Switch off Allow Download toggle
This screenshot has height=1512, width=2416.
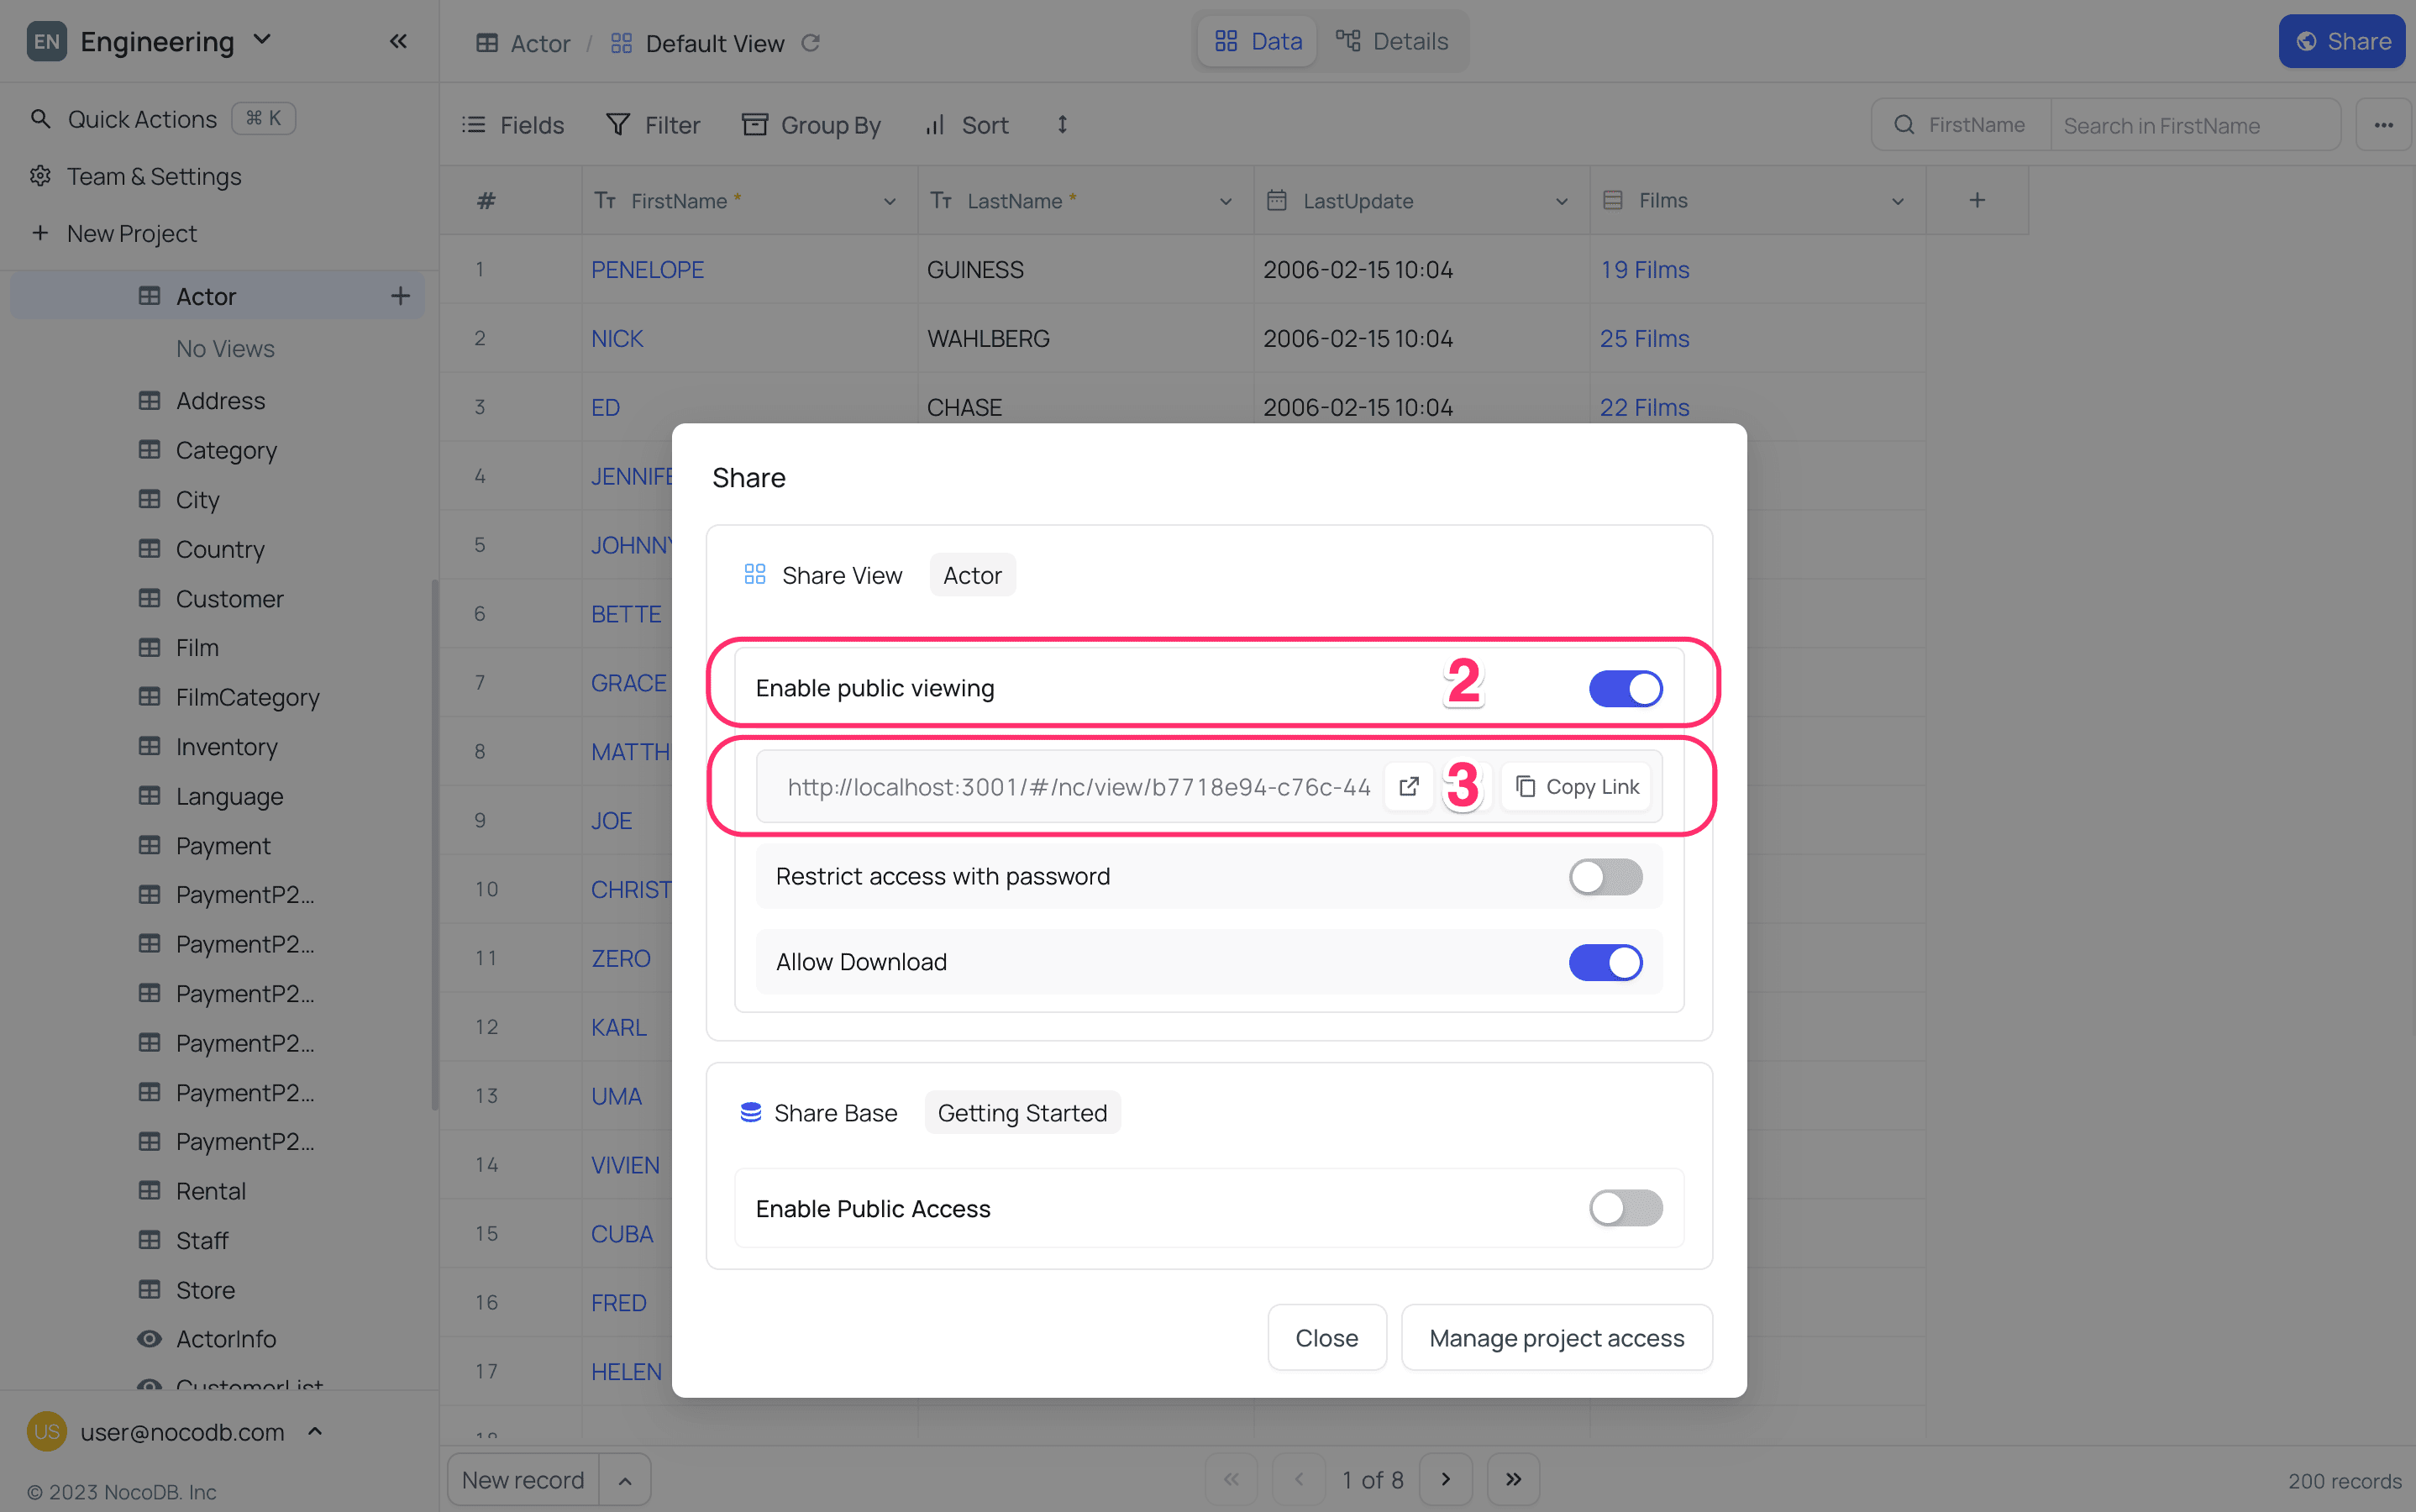coord(1605,962)
